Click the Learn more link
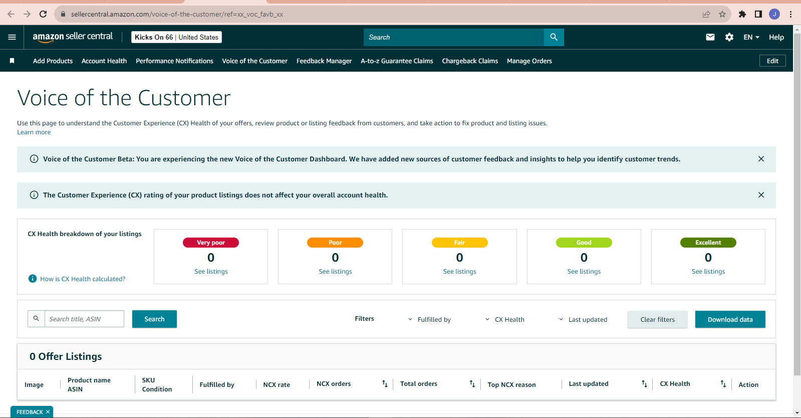801x418 pixels. pyautogui.click(x=34, y=132)
